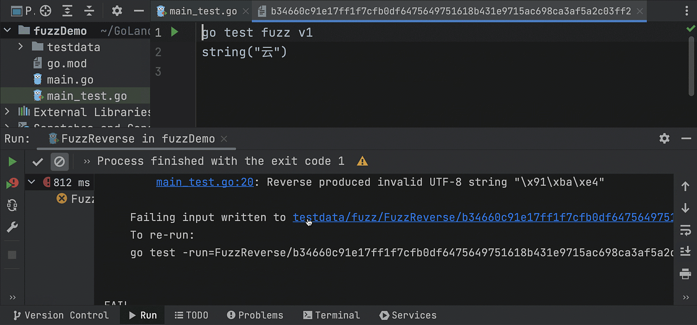Select main.go in the project tree
Screen dimensions: 697x325
tap(70, 80)
